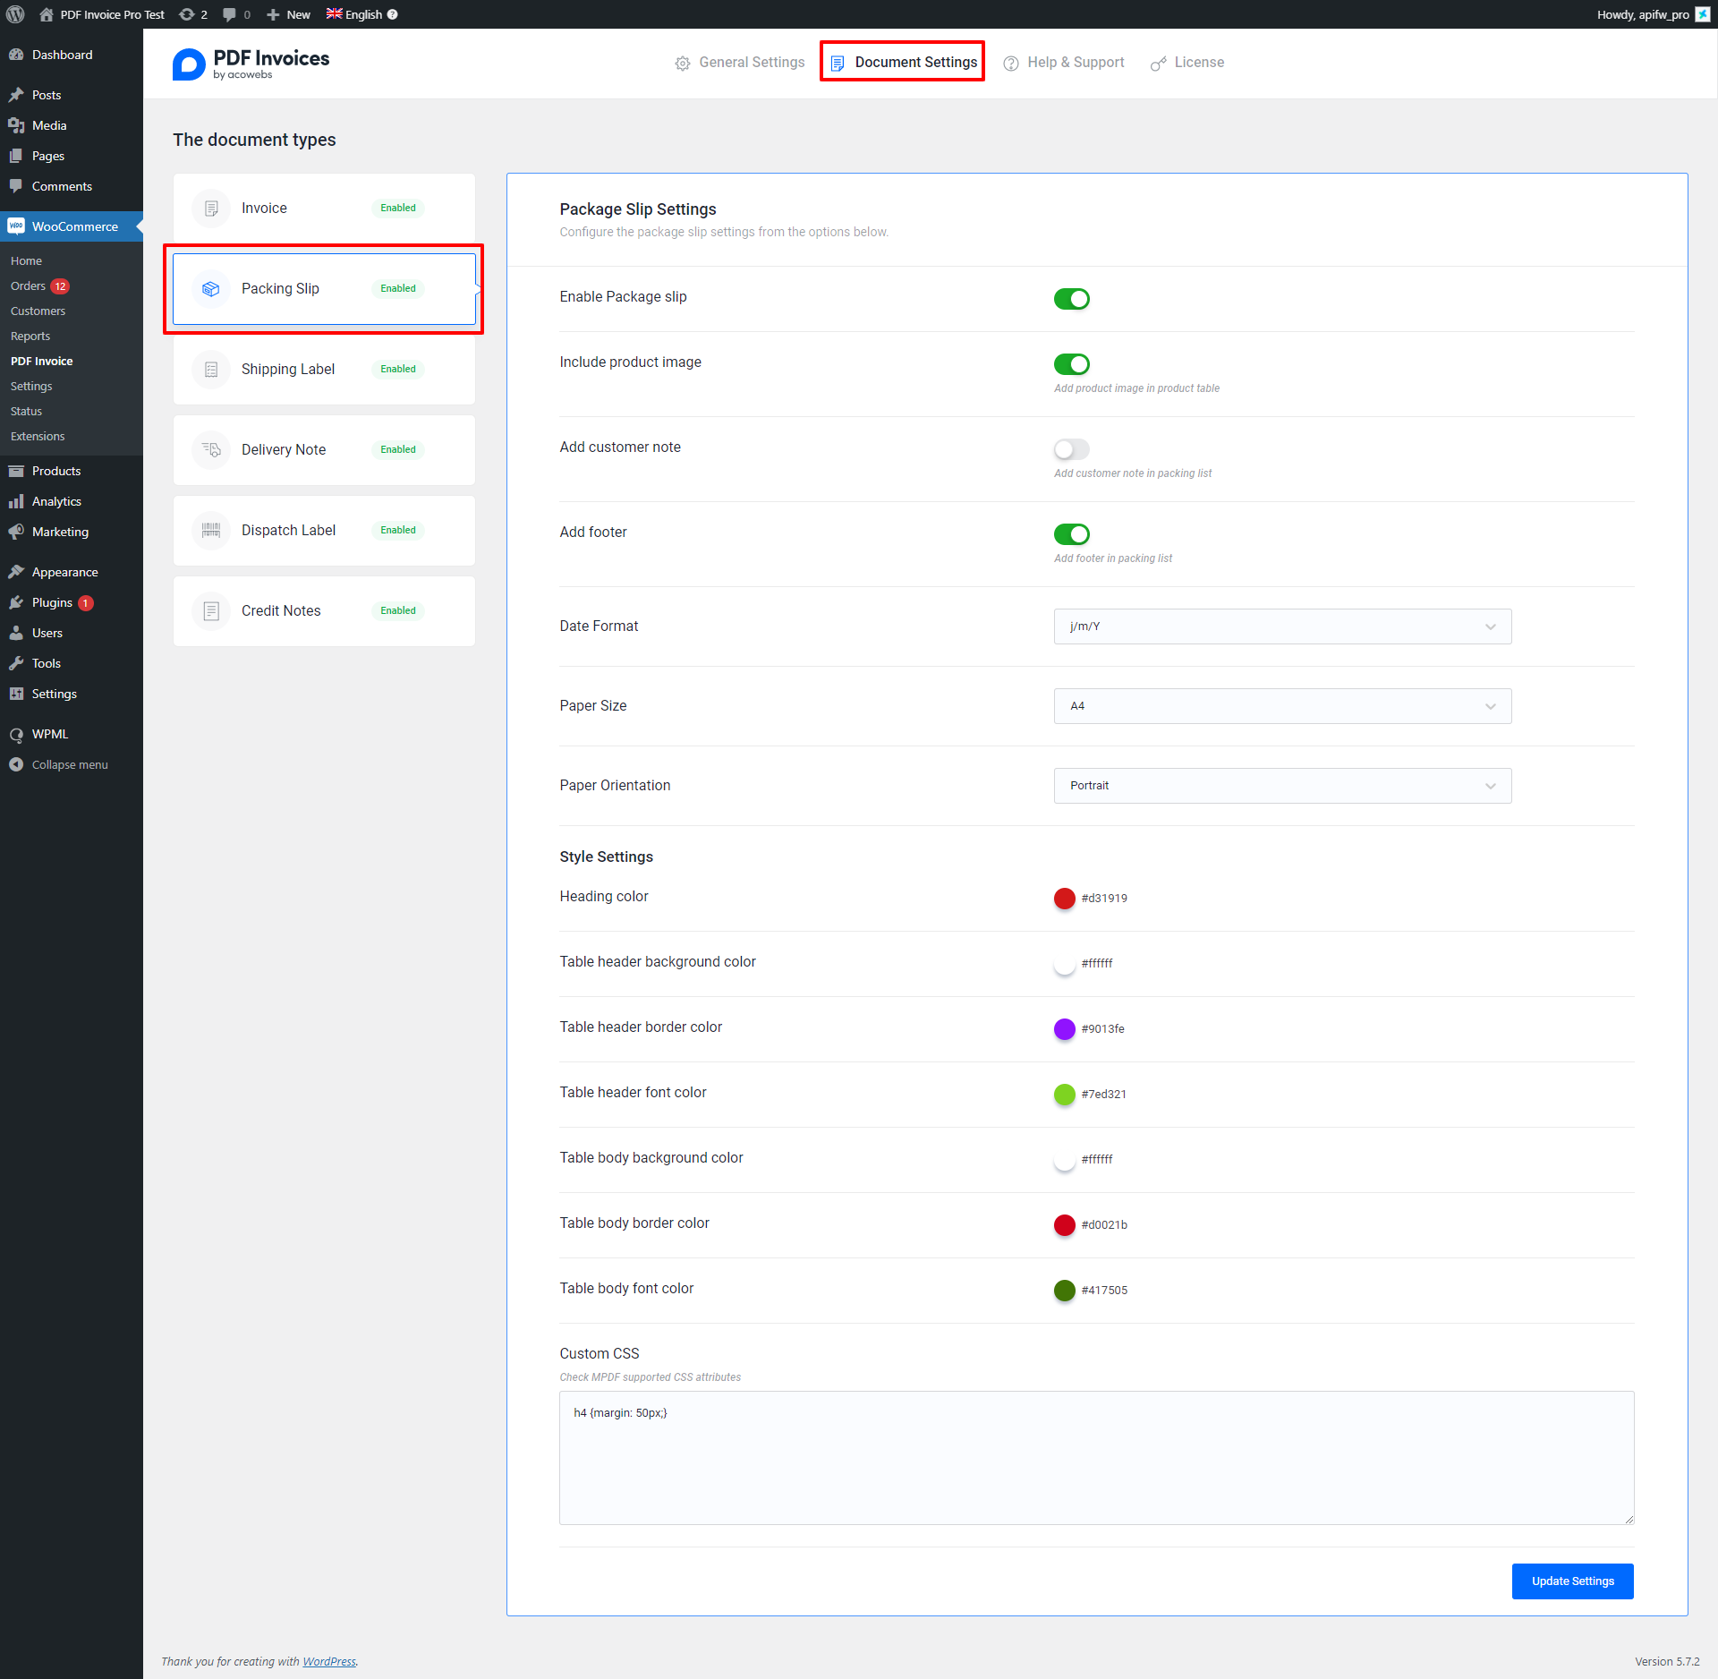Viewport: 1718px width, 1679px height.
Task: Switch to General Settings tab
Action: (739, 63)
